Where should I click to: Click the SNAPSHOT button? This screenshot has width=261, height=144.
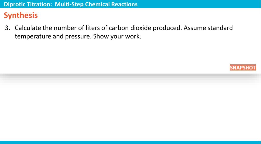[243, 68]
